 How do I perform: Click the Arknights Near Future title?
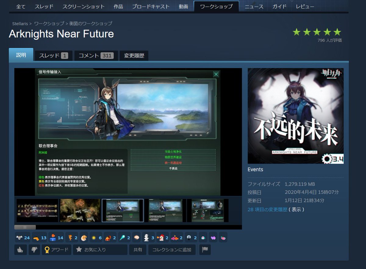click(x=61, y=34)
